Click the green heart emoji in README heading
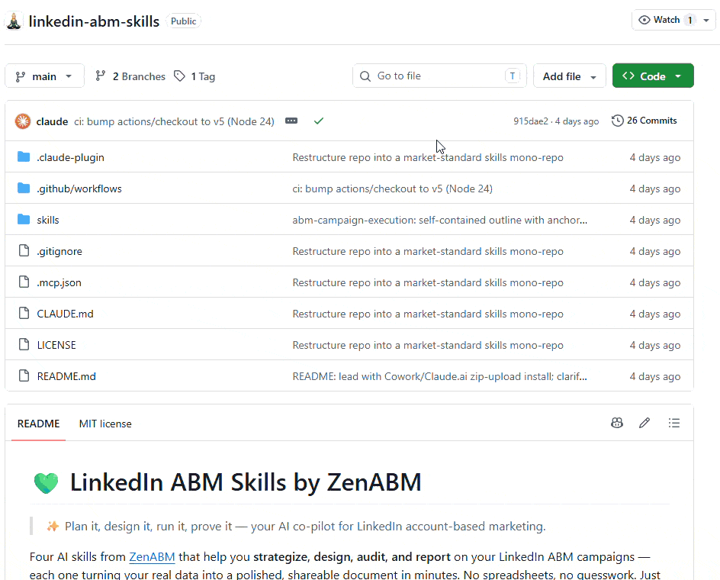Image resolution: width=720 pixels, height=580 pixels. tap(46, 482)
